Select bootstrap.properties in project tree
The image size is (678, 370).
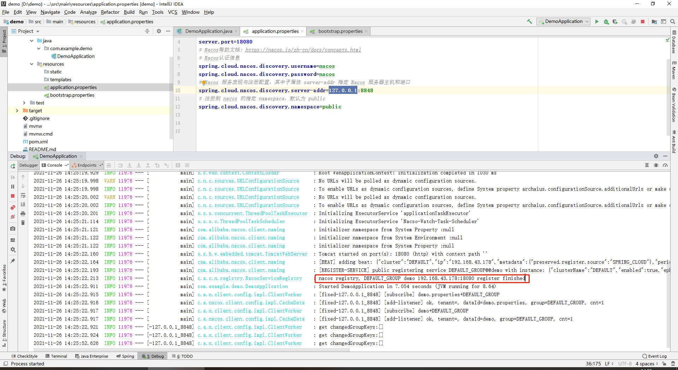click(72, 95)
